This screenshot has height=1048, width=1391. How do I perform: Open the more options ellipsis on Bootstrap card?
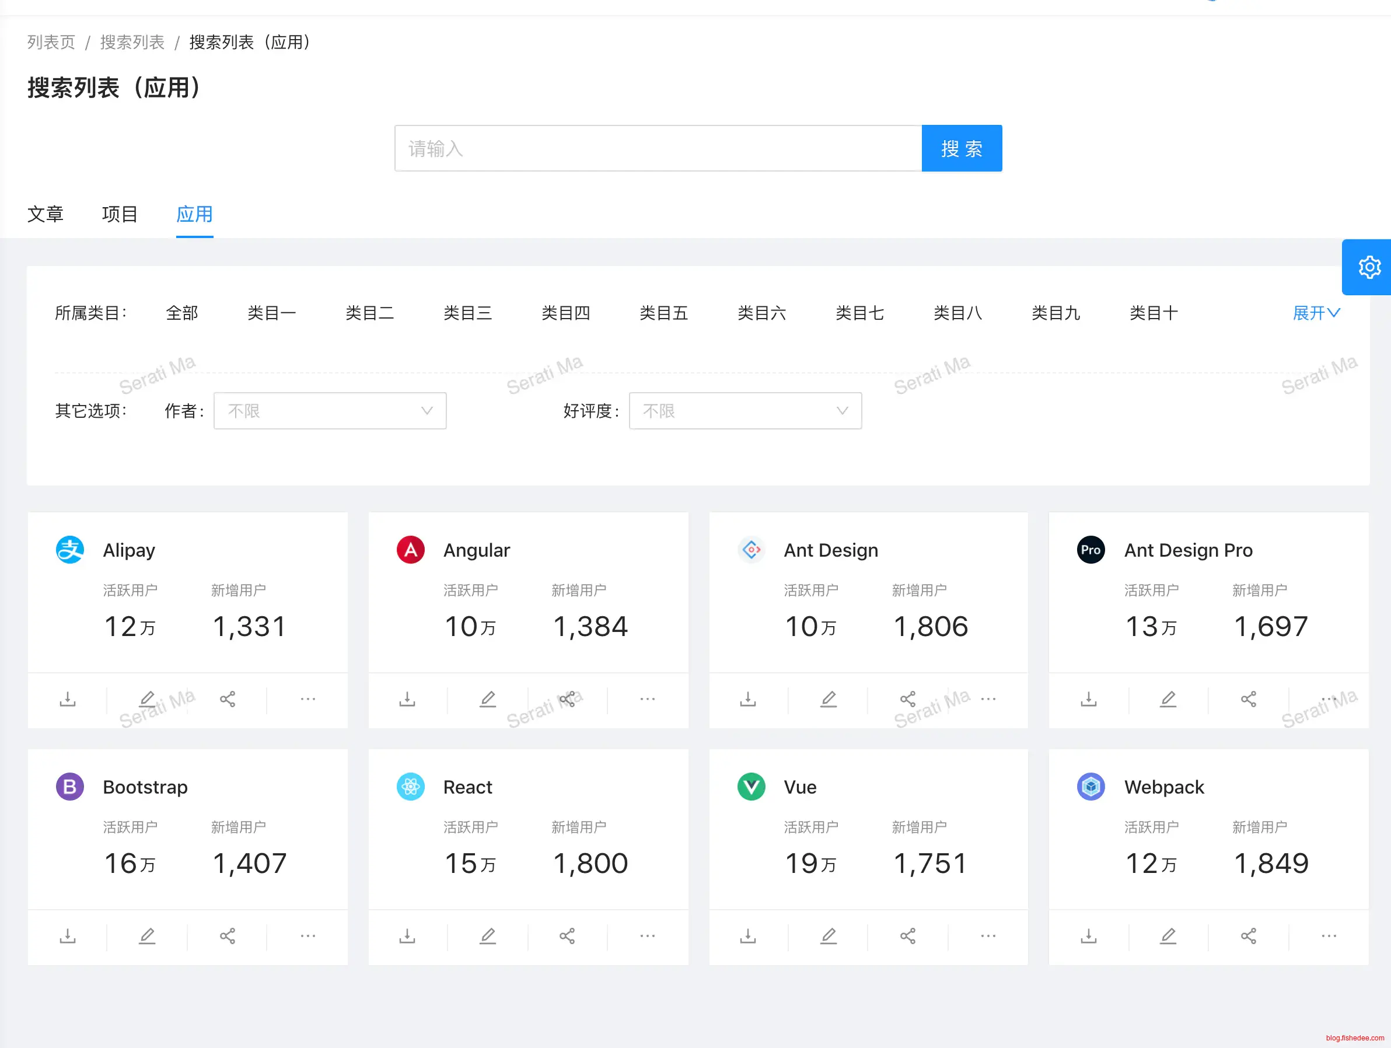[x=307, y=936]
